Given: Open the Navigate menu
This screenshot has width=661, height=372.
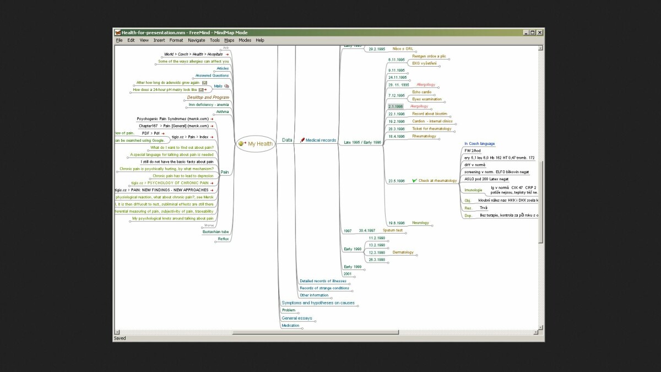Looking at the screenshot, I should [x=196, y=40].
